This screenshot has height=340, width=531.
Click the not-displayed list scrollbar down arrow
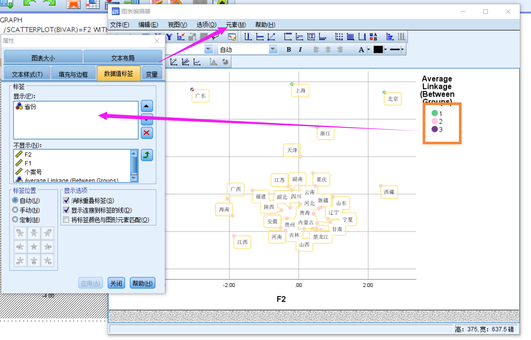point(134,178)
